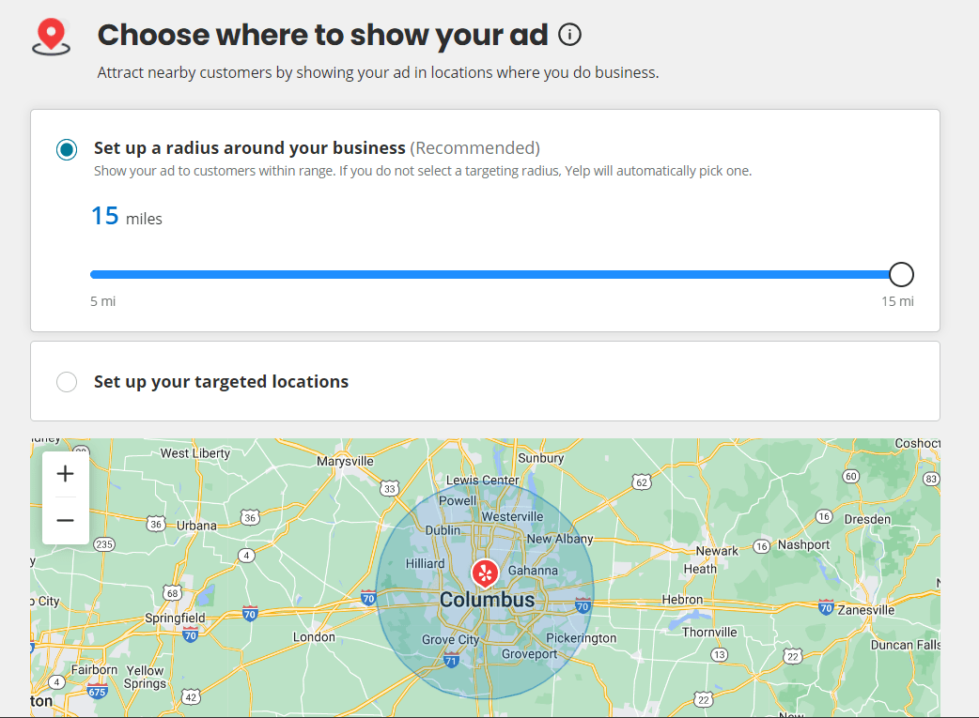Click Springfield on the map
The height and width of the screenshot is (718, 979).
click(x=175, y=619)
